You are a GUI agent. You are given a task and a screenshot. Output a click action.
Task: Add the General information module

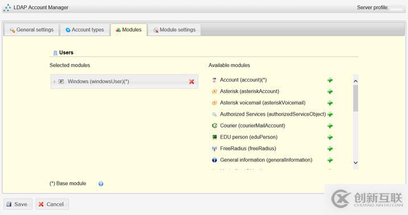tap(330, 160)
